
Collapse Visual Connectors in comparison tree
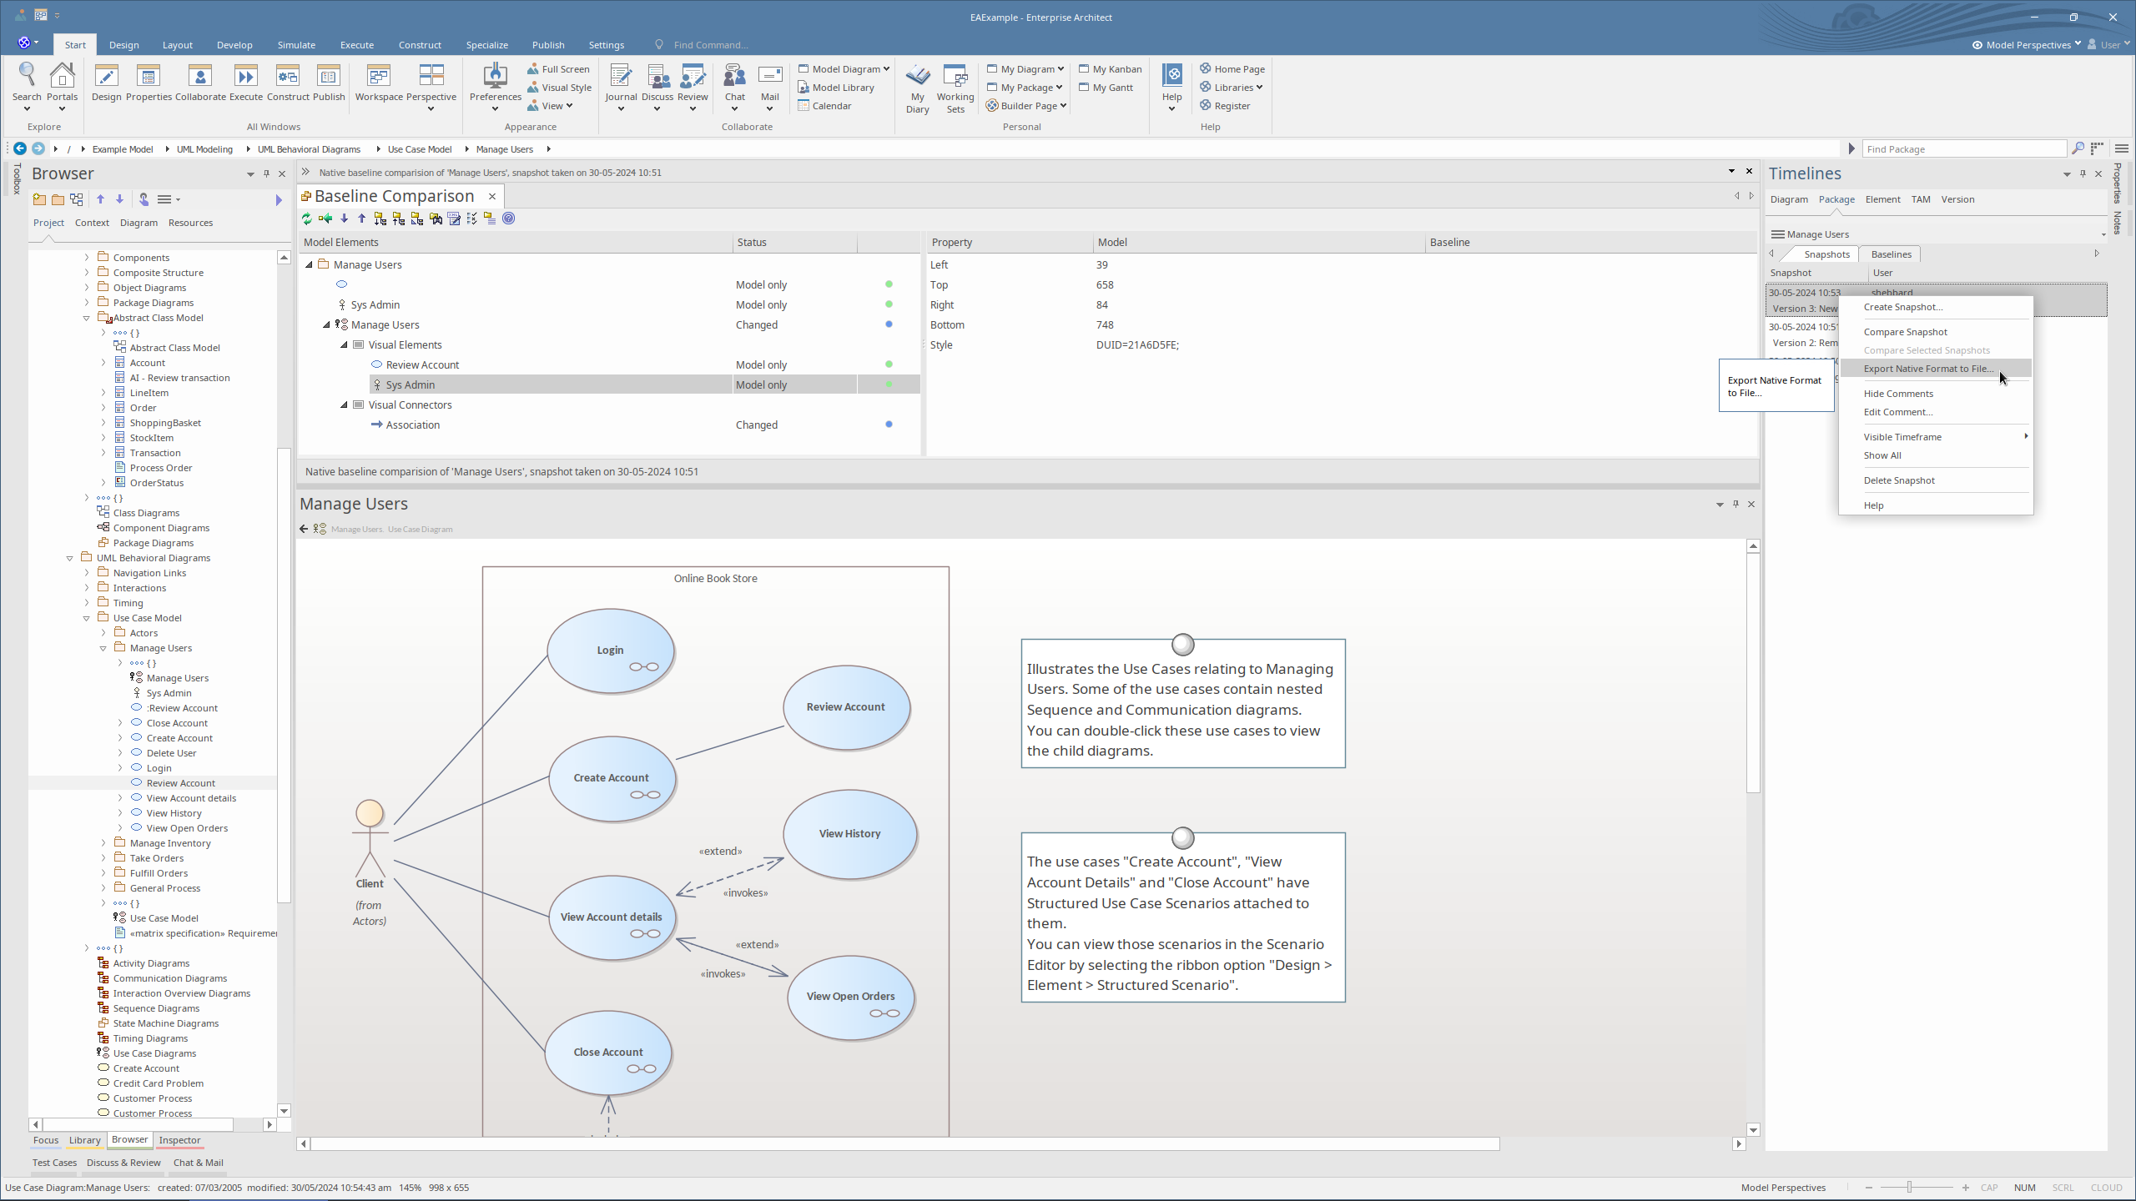[344, 405]
